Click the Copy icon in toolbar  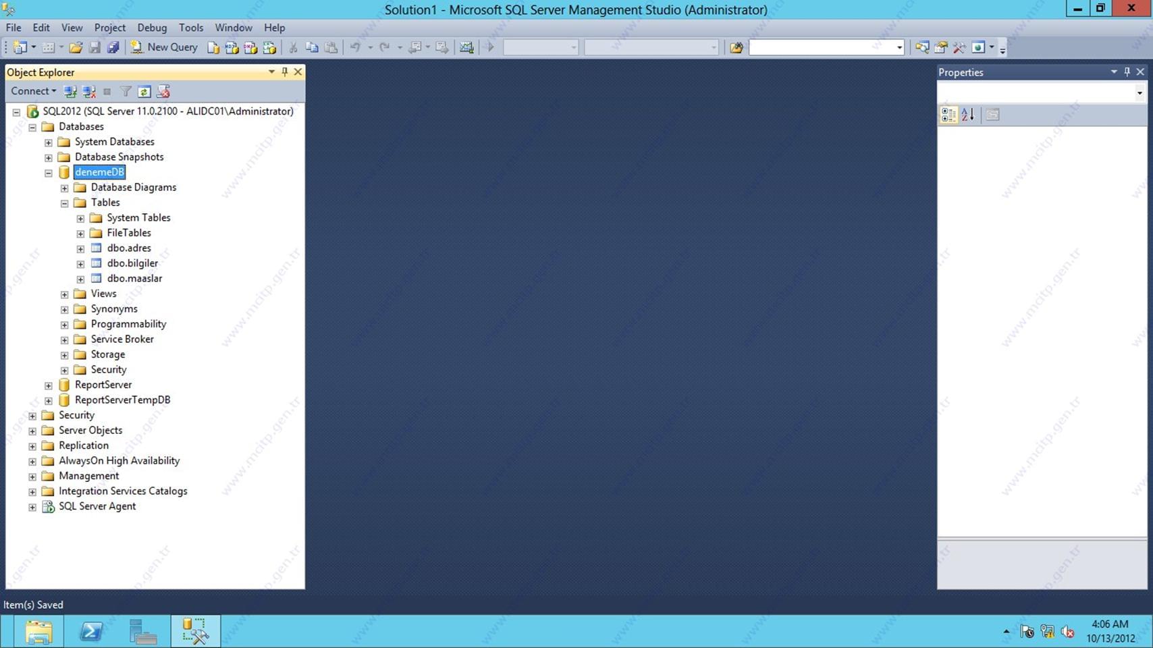312,47
